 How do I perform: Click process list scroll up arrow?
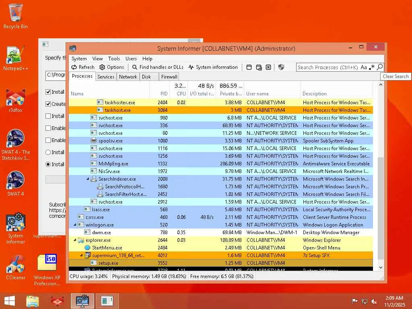click(x=381, y=85)
